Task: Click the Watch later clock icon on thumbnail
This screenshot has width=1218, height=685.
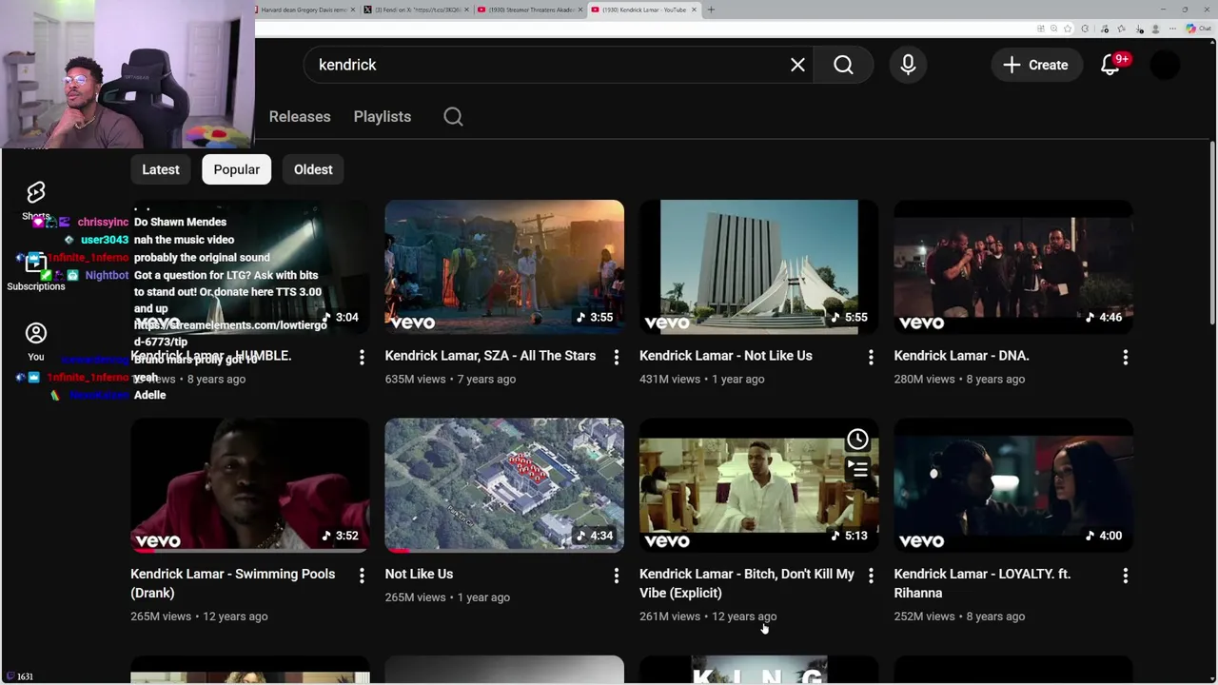Action: pos(857,440)
